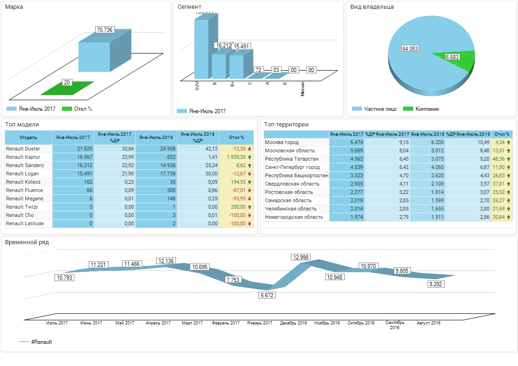This screenshot has height=366, width=518.
Task: Click the blue legend swatch in Сегмент panel
Action: point(182,111)
